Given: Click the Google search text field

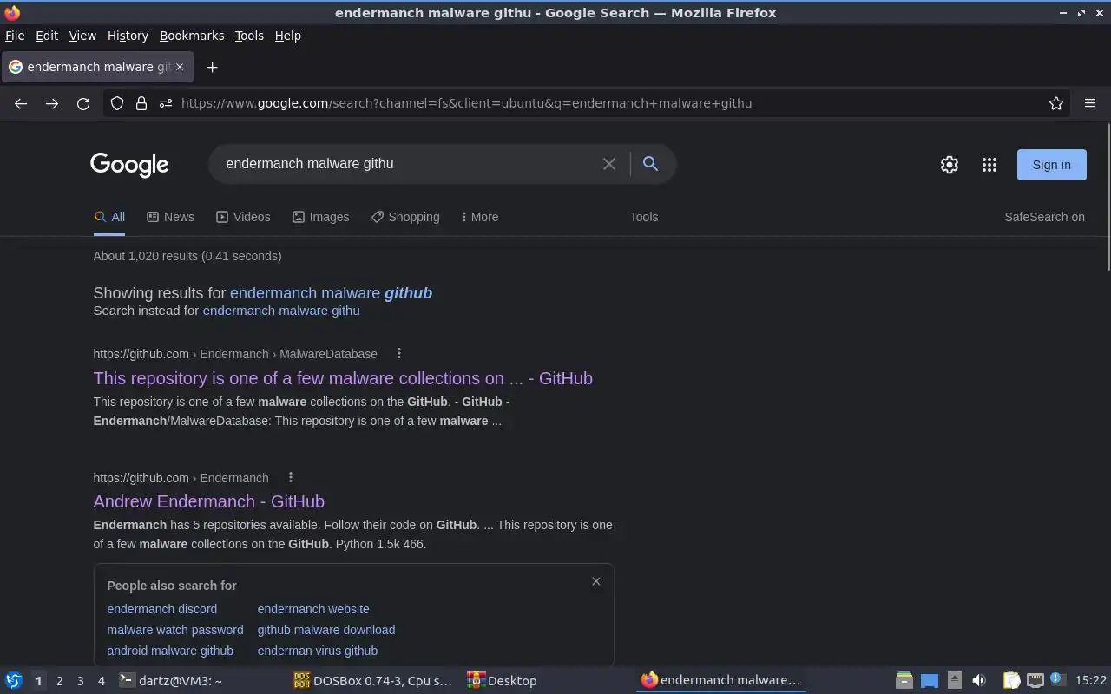Looking at the screenshot, I should (x=408, y=164).
